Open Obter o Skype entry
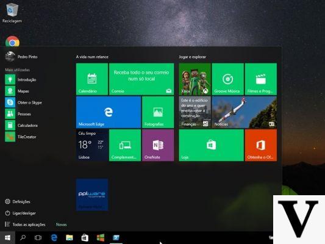The height and width of the screenshot is (244, 325). 24,102
